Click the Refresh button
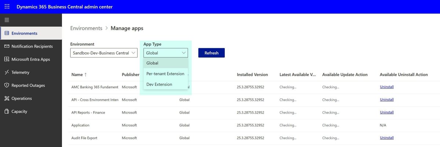The width and height of the screenshot is (440, 147). tap(212, 53)
